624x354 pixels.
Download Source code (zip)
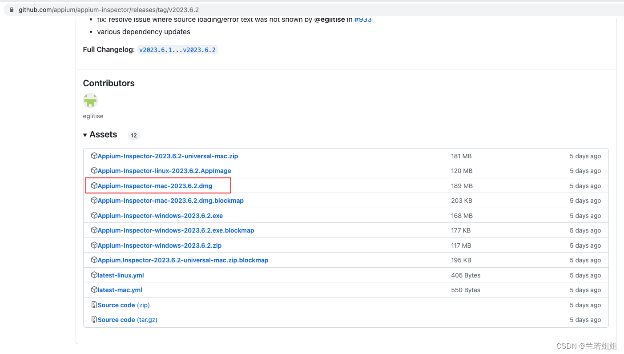[x=124, y=305]
